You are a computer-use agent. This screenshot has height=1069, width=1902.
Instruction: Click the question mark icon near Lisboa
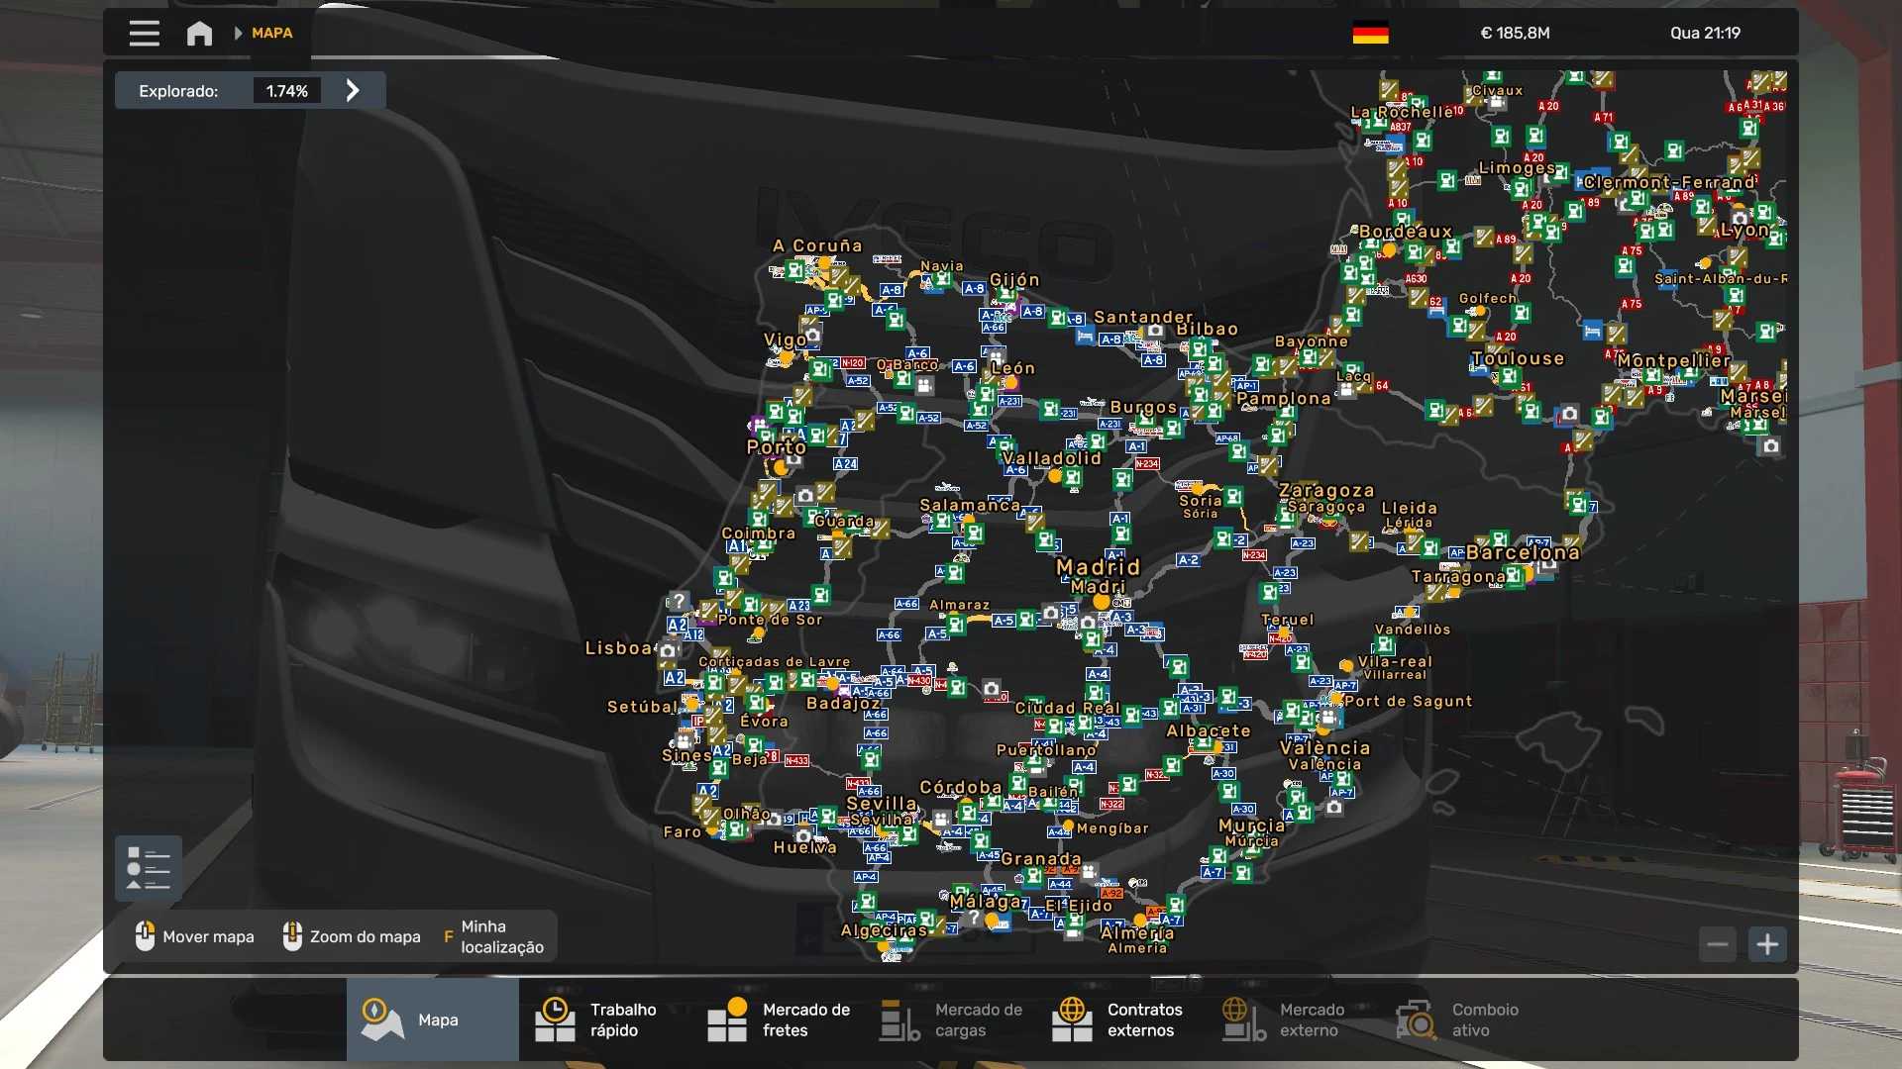[x=679, y=601]
